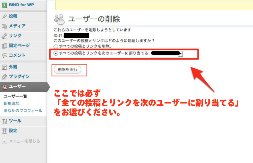
Task: Click the ツール tools icon
Action: click(4, 121)
